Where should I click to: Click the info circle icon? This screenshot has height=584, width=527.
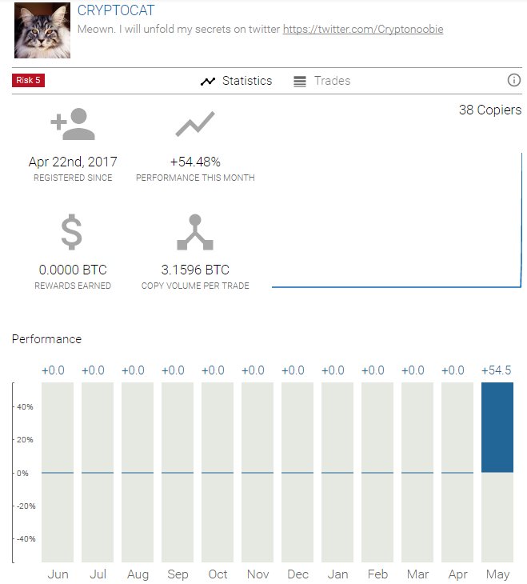pos(514,80)
